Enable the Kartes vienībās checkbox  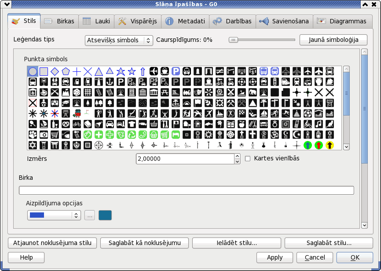point(248,159)
